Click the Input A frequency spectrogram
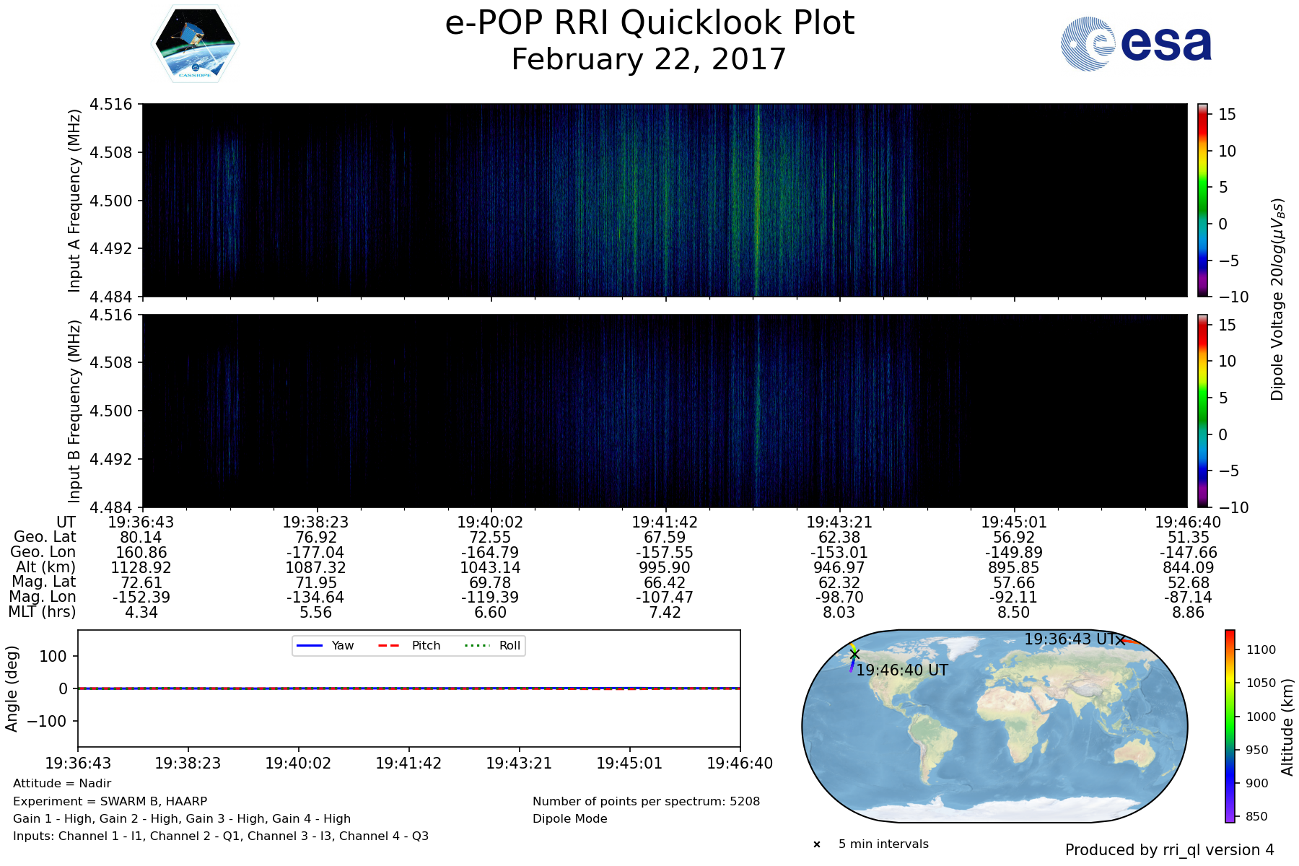This screenshot has height=866, width=1299. [x=664, y=200]
